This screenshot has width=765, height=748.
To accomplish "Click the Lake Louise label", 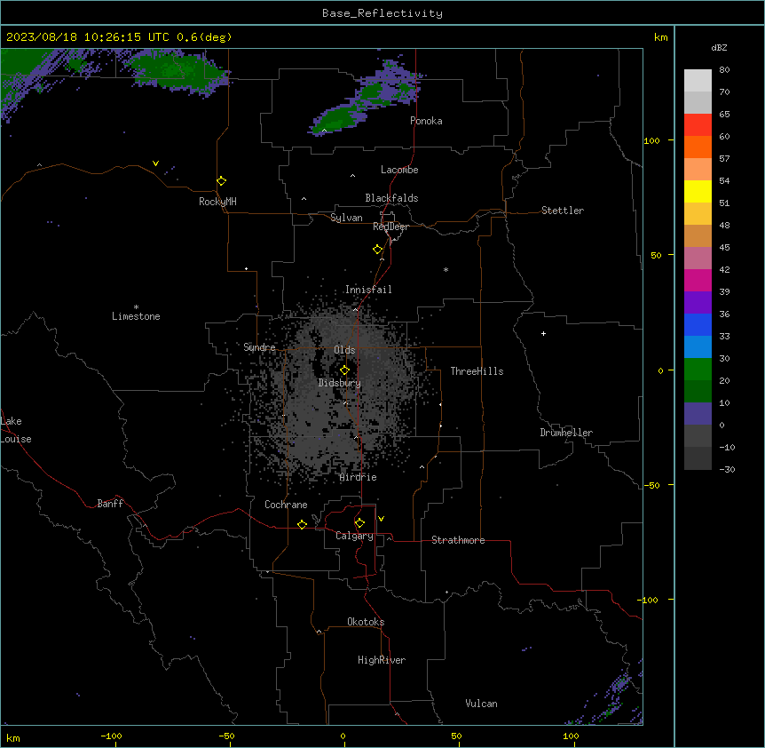I will [x=16, y=430].
